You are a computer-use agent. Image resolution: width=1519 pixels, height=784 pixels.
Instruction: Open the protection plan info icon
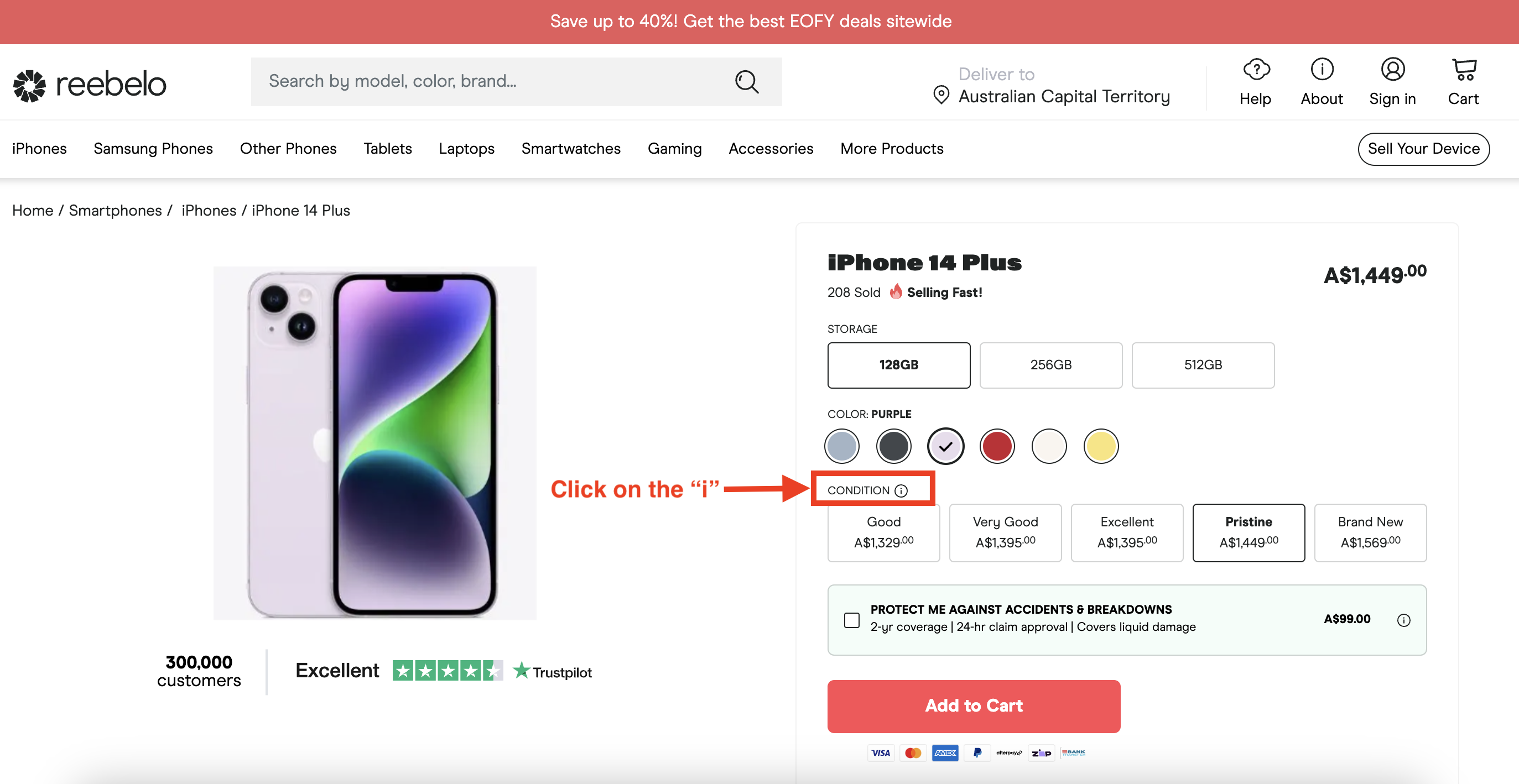click(x=1403, y=620)
